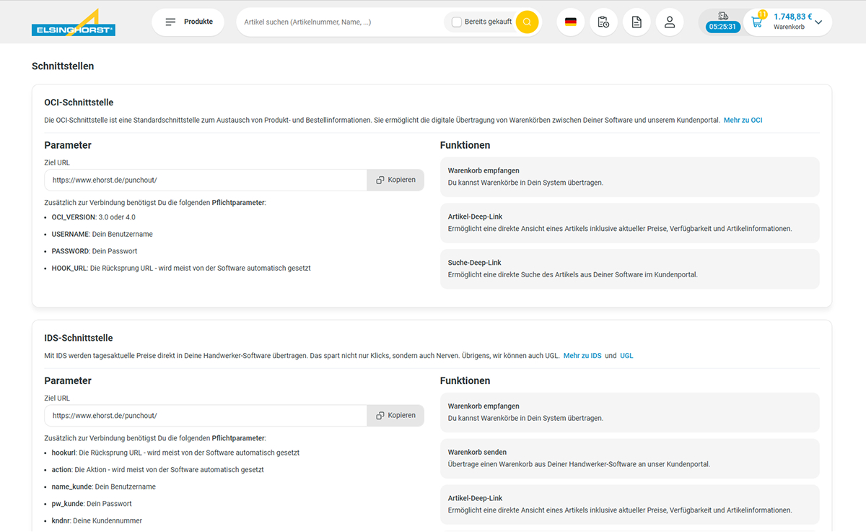This screenshot has width=866, height=532.
Task: Click the article search input field
Action: click(339, 22)
